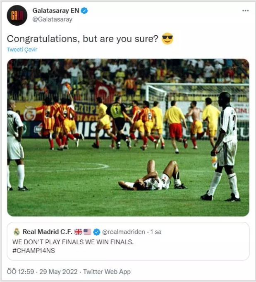The width and height of the screenshot is (256, 282).
Task: Click the "Congratulations, but are you sure?" text
Action: pos(82,39)
